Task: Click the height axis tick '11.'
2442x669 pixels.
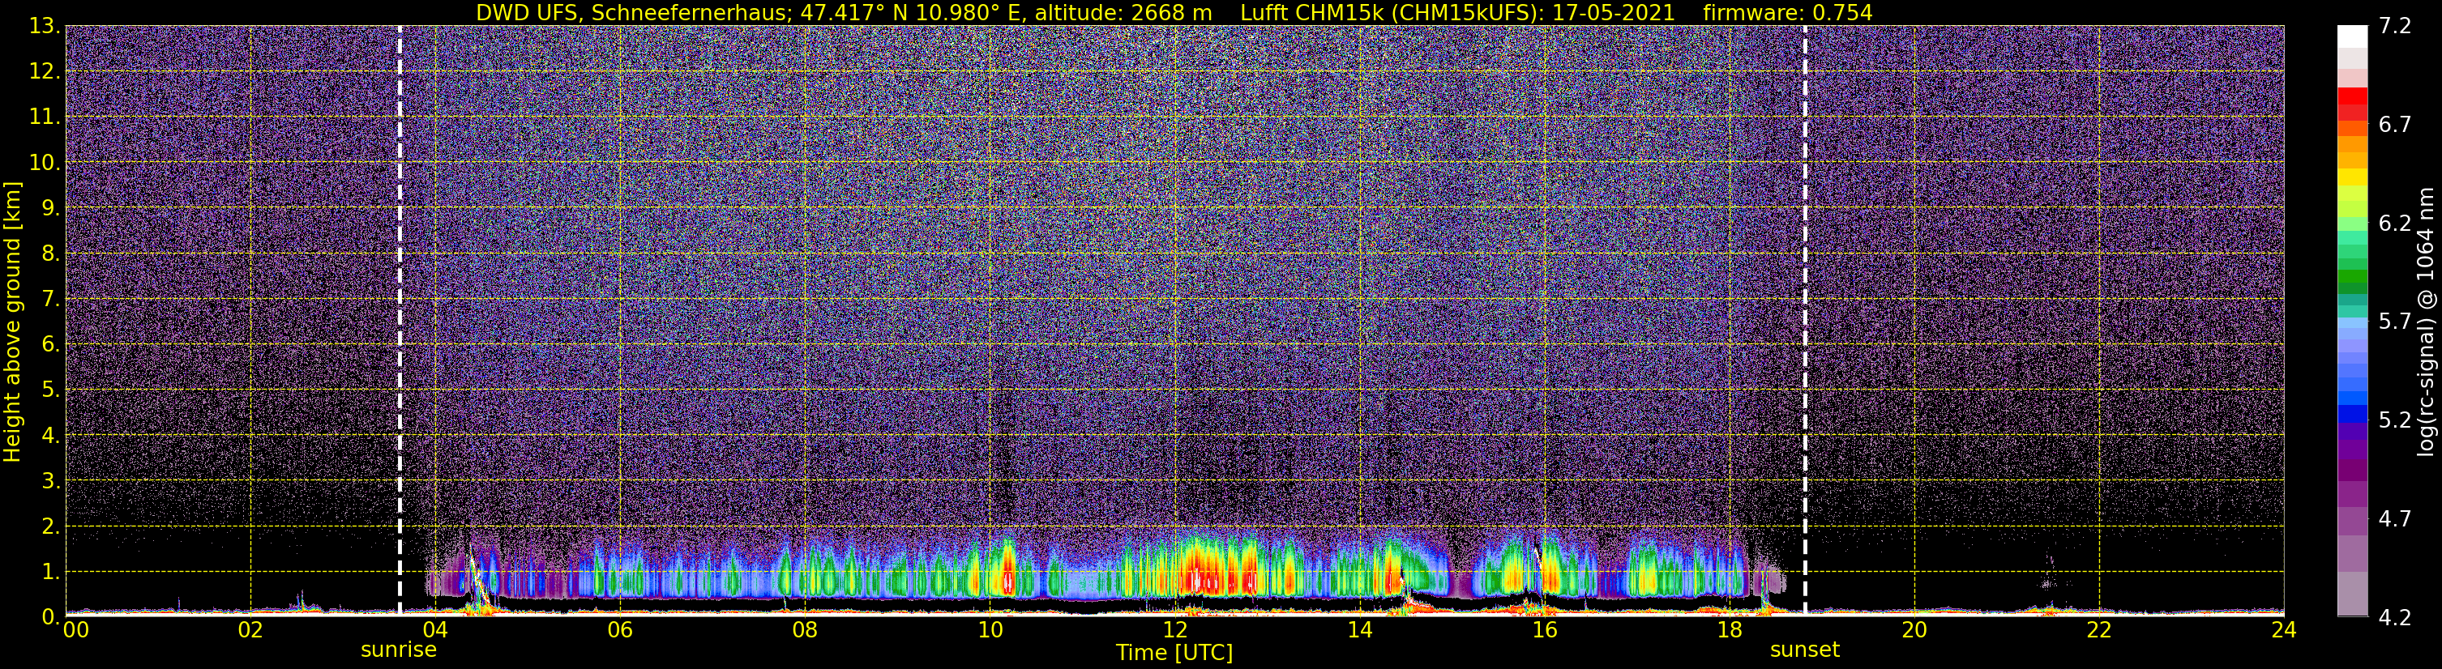Action: 45,117
